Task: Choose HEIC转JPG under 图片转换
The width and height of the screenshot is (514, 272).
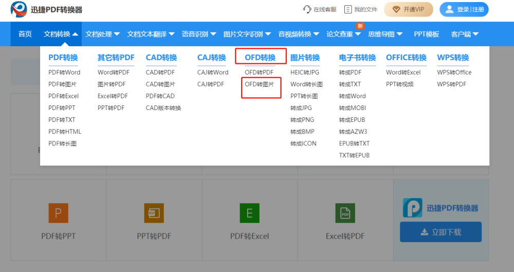Action: 304,72
